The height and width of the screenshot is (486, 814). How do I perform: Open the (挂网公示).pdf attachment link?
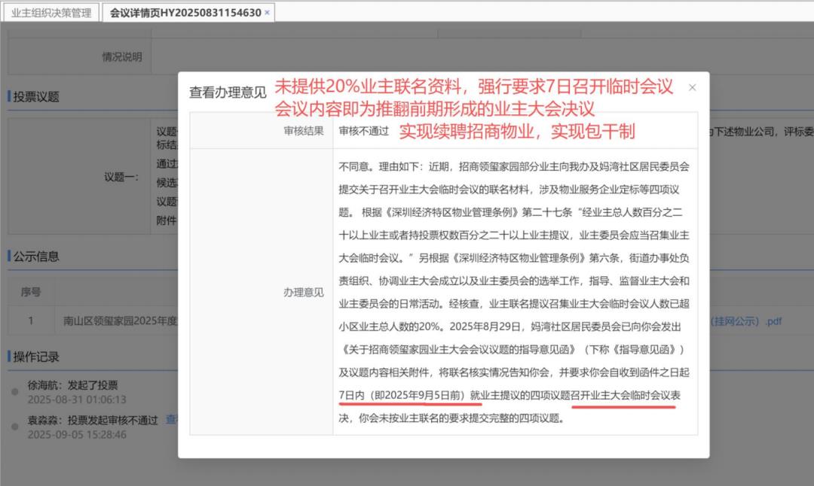[746, 321]
